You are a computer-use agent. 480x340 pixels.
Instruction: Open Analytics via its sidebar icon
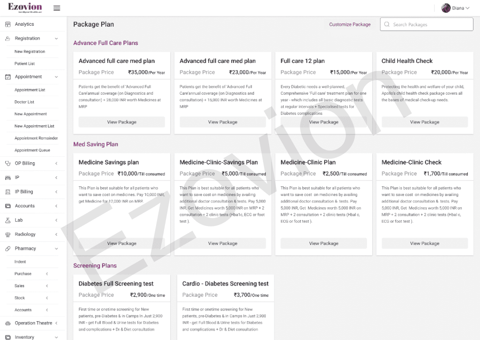click(x=7, y=24)
